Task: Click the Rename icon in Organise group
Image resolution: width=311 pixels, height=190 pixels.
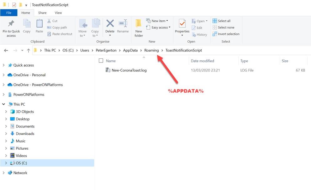Action: [123, 24]
